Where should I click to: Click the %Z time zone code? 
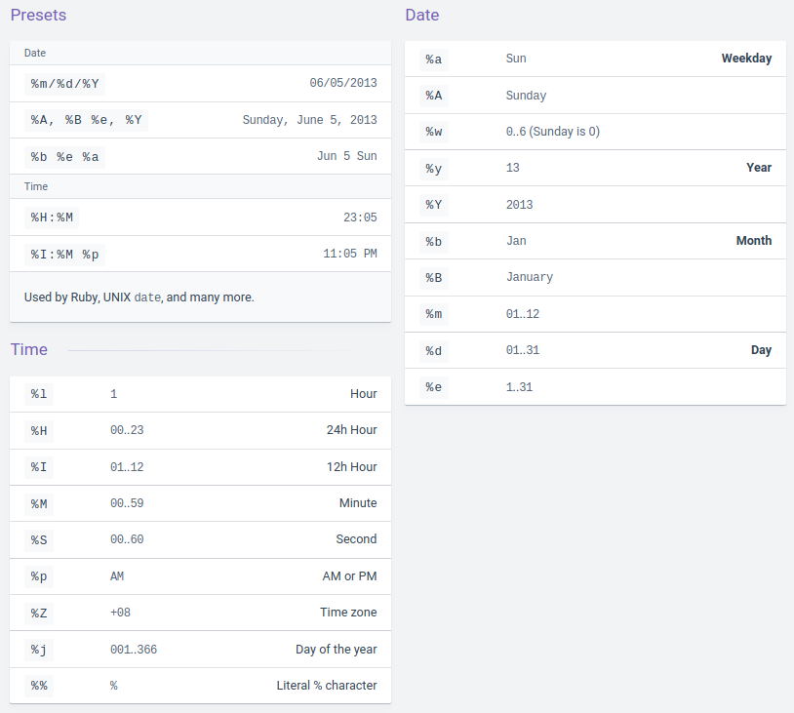click(38, 613)
